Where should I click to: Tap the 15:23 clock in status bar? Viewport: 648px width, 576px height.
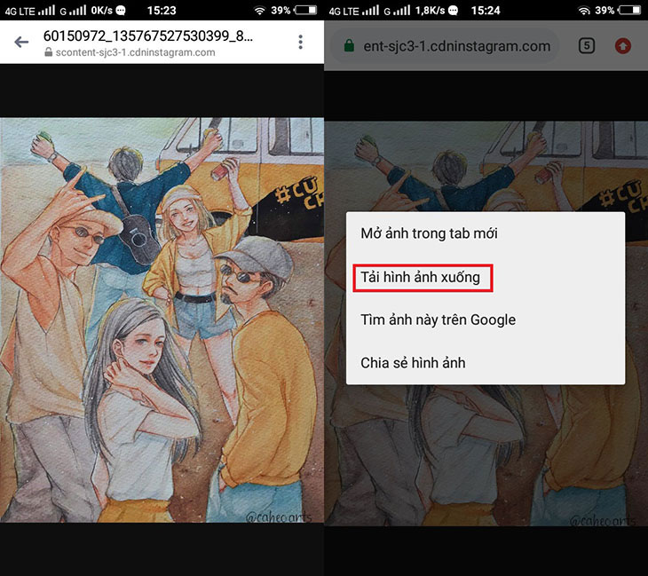coord(161,11)
